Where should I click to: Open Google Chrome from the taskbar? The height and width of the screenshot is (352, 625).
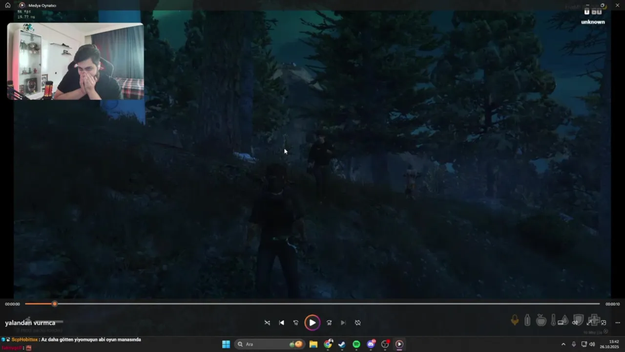tap(328, 344)
